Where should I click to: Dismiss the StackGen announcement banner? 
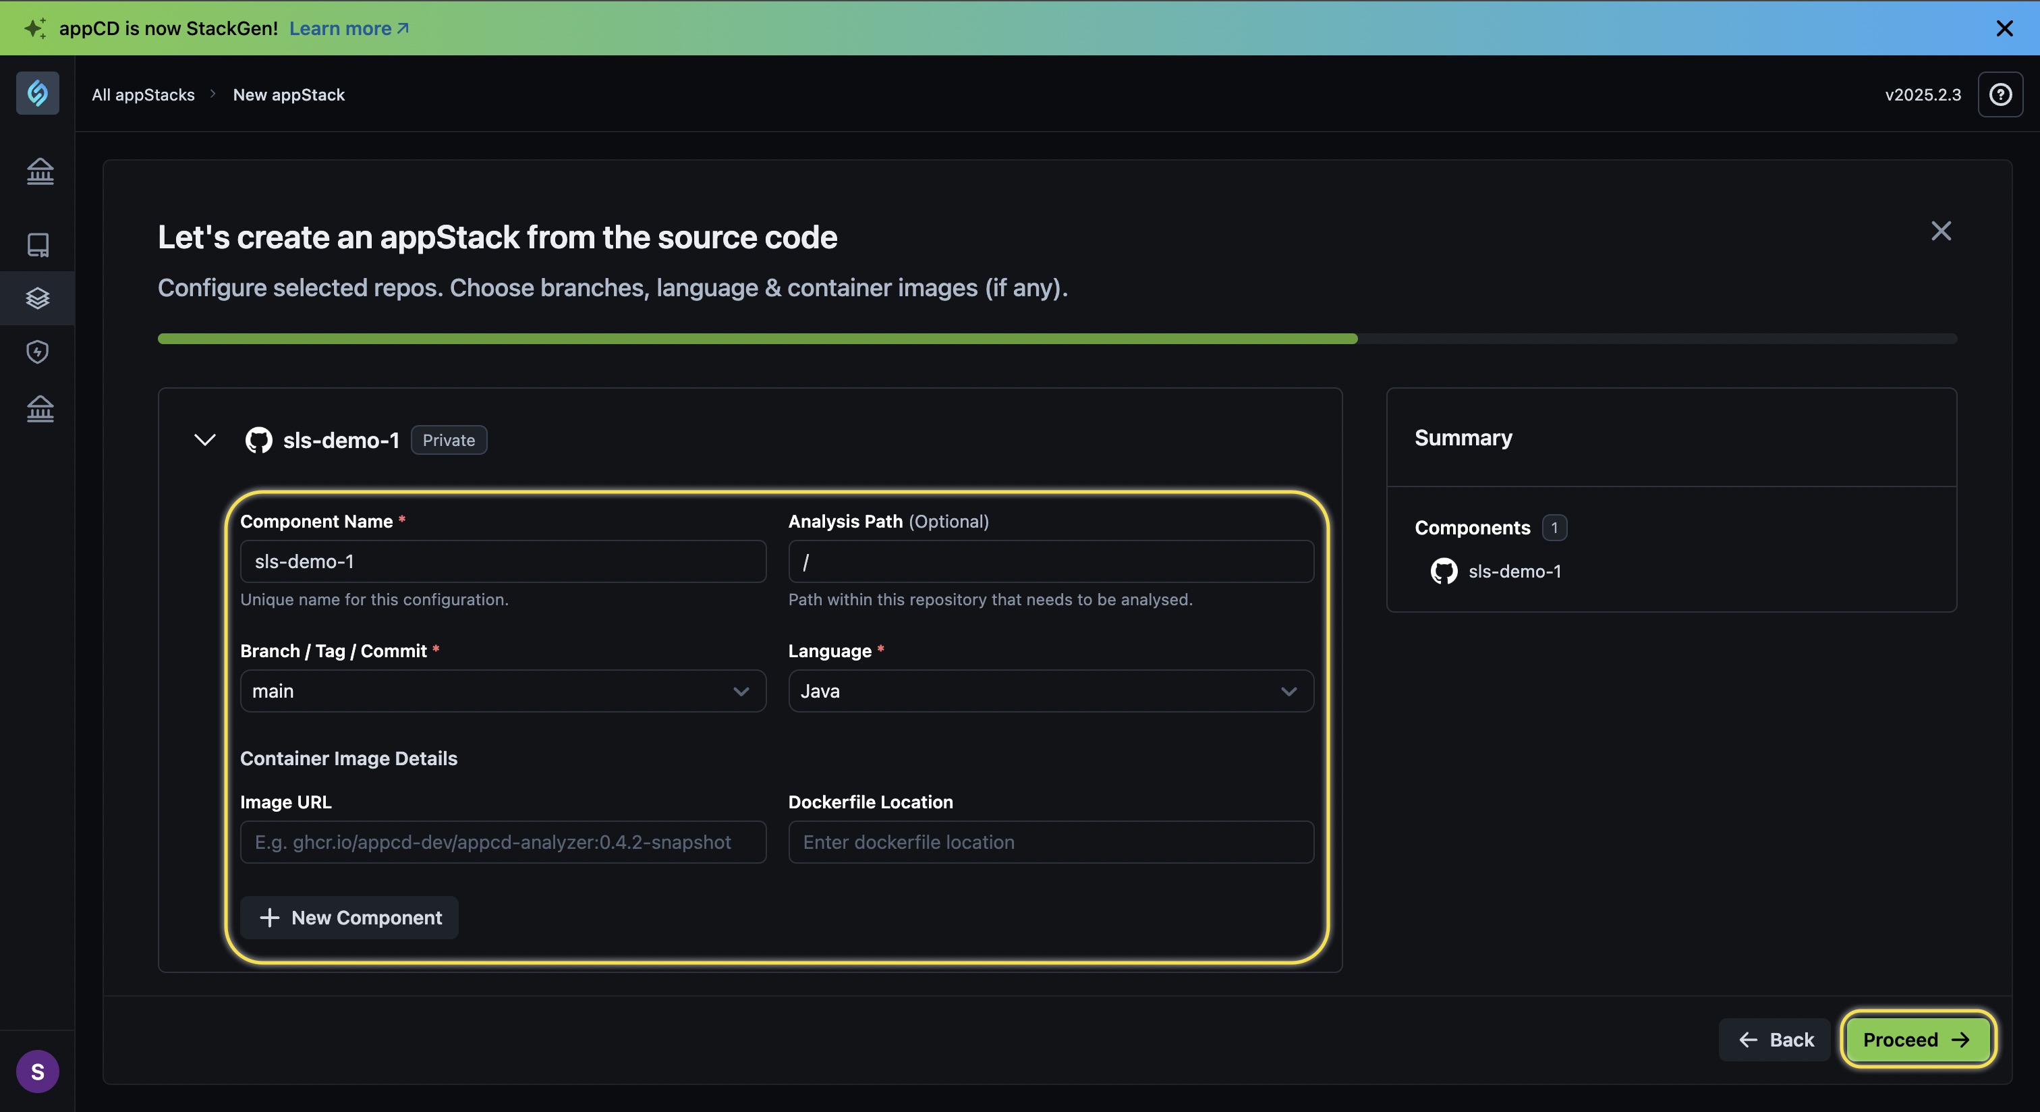click(x=2004, y=28)
